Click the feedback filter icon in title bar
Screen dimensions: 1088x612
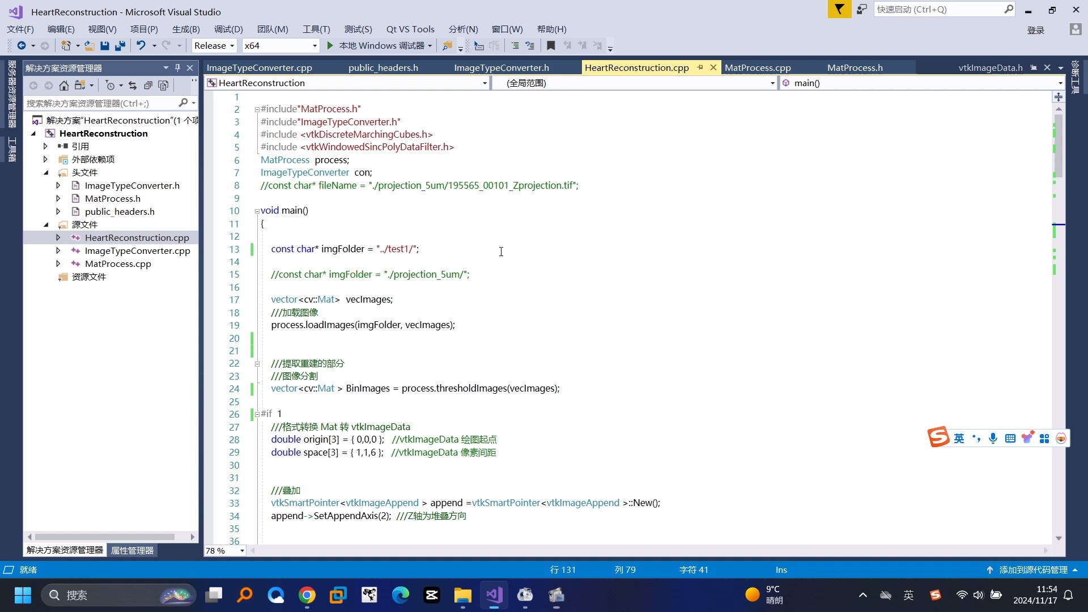point(839,9)
